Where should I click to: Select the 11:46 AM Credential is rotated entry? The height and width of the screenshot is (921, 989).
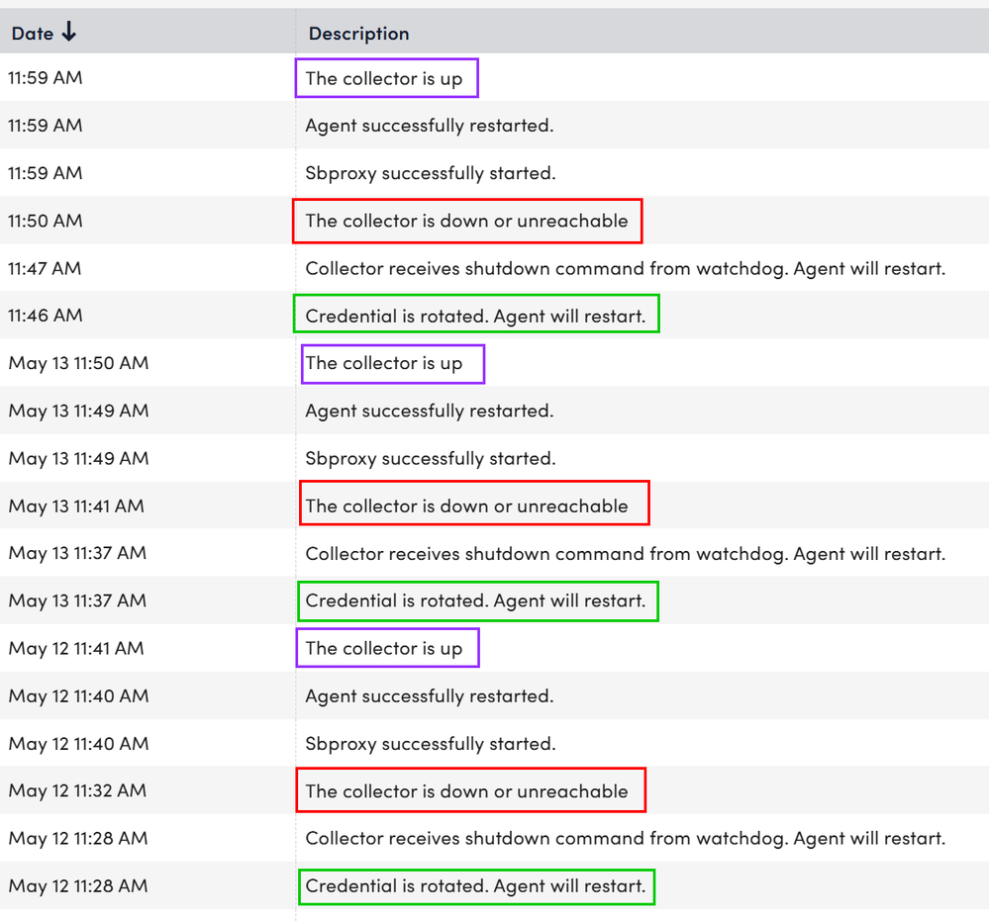tap(475, 316)
